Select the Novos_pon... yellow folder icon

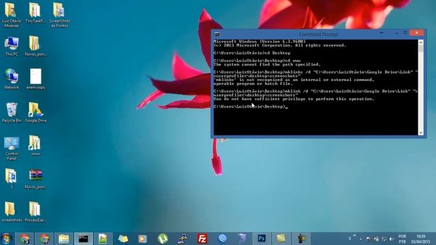pyautogui.click(x=35, y=46)
